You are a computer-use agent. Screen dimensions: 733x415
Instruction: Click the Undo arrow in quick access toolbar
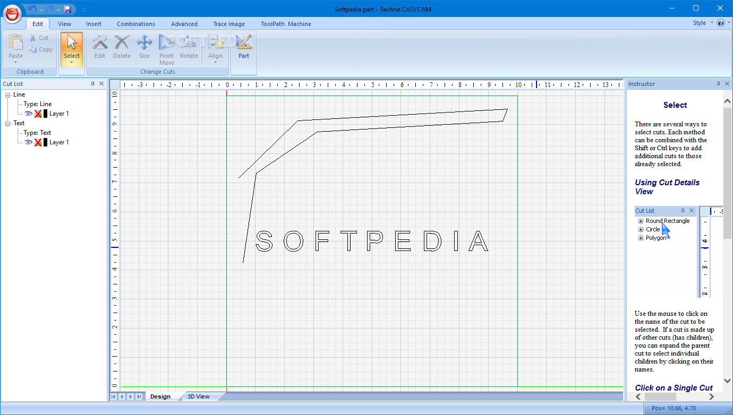point(32,9)
